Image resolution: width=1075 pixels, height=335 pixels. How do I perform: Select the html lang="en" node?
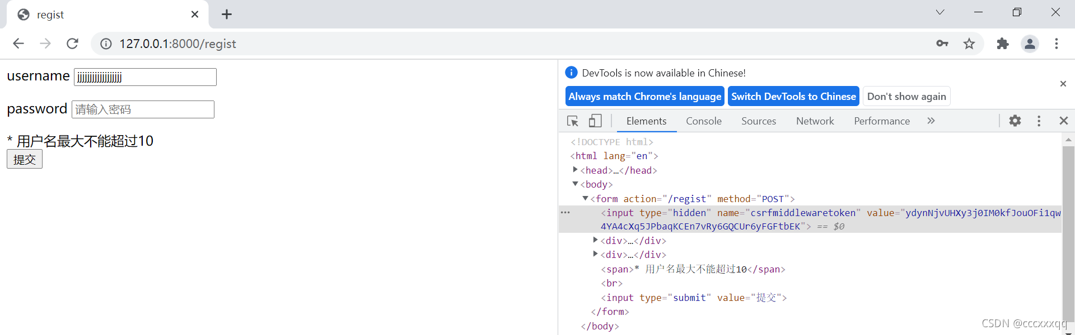614,156
